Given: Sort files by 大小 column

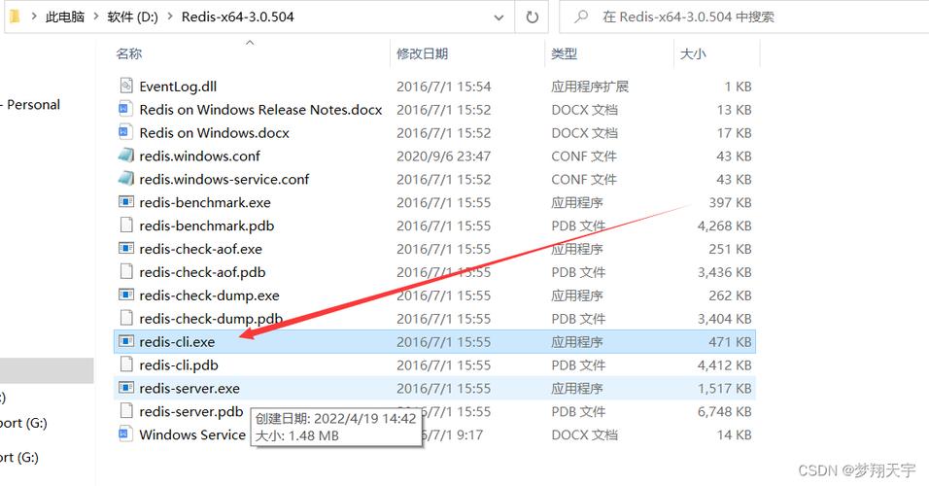Looking at the screenshot, I should 693,53.
